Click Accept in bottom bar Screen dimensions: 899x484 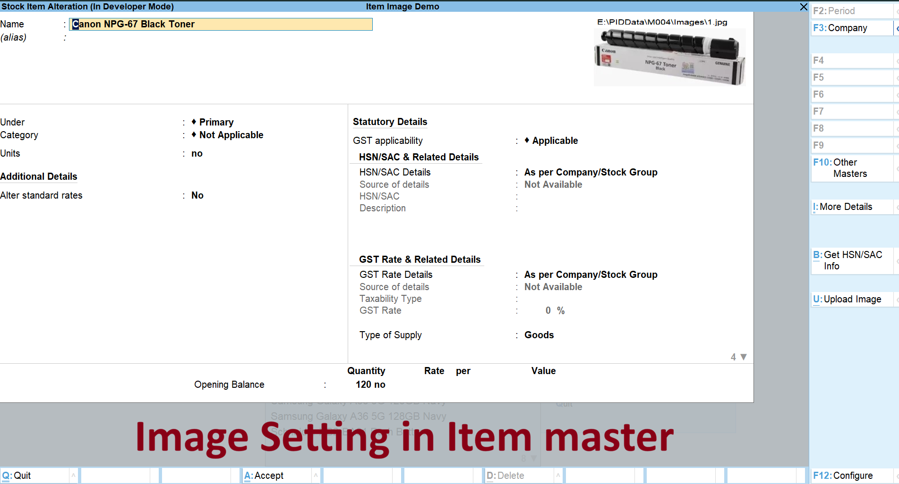click(x=277, y=476)
